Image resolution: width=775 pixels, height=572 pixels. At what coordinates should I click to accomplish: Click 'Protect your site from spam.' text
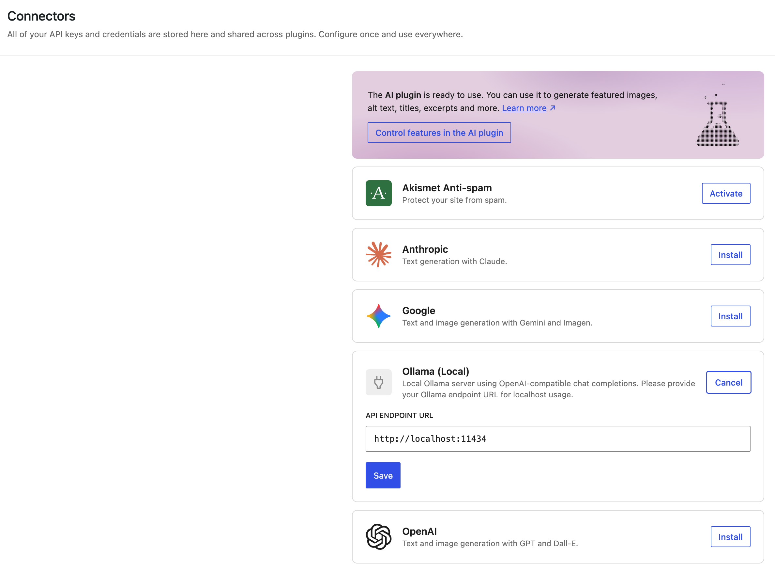coord(454,200)
